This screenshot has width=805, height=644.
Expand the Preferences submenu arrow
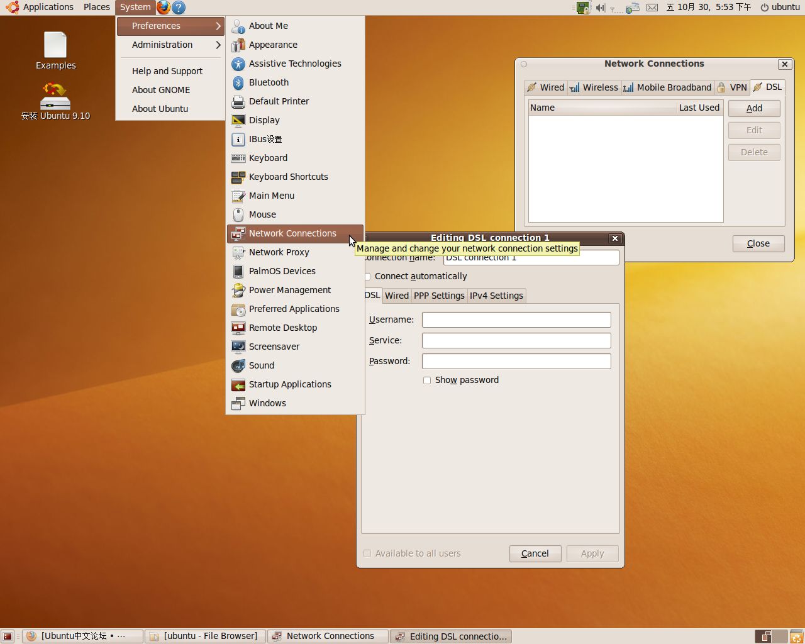[218, 26]
